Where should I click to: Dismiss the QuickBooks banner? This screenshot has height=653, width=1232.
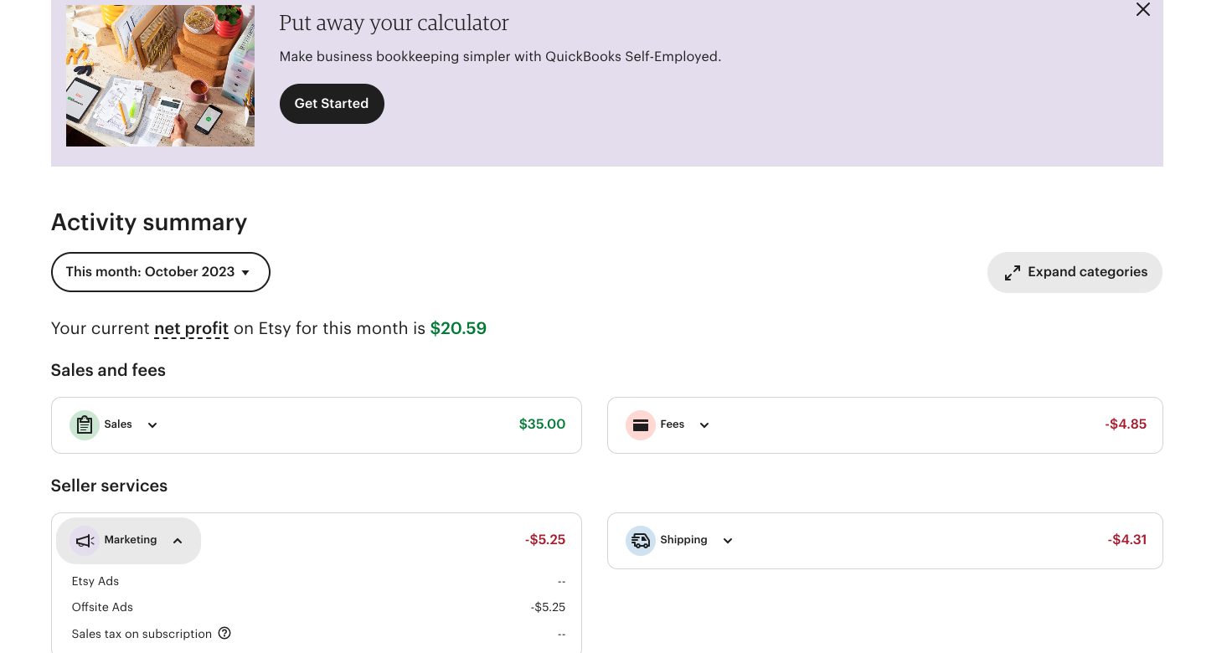tap(1142, 10)
